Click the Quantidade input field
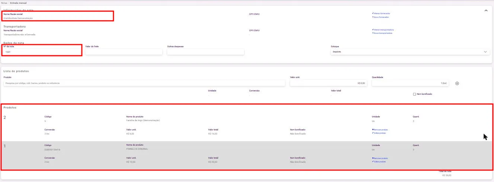This screenshot has width=494, height=182. pos(410,83)
